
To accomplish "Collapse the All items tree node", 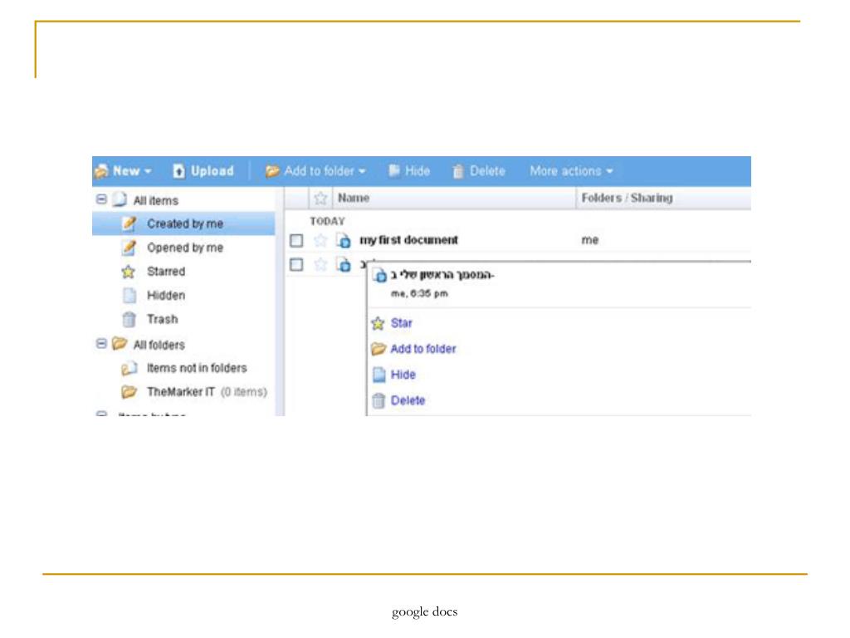I will (x=101, y=199).
